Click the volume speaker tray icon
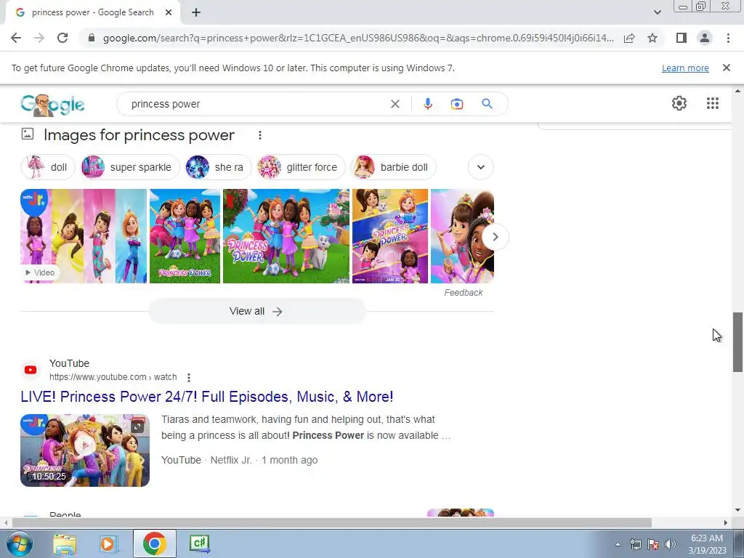 (671, 544)
